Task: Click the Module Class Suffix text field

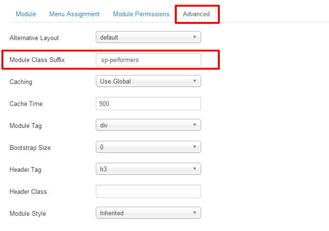Action: tap(148, 60)
